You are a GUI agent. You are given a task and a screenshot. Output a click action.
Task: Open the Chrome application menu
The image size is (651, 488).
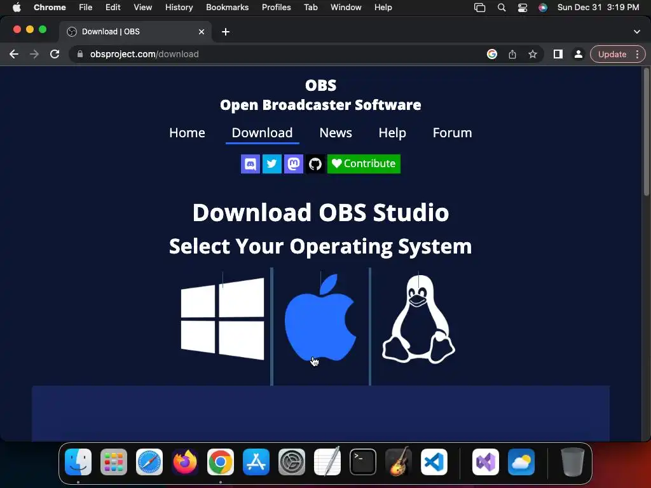coord(50,8)
